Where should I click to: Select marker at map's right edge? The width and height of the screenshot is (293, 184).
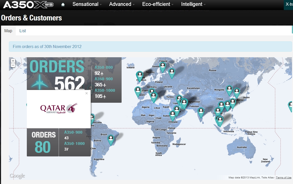click(x=290, y=107)
